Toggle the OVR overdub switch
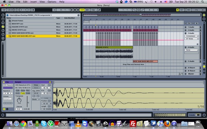The image size is (207, 129). [82, 10]
